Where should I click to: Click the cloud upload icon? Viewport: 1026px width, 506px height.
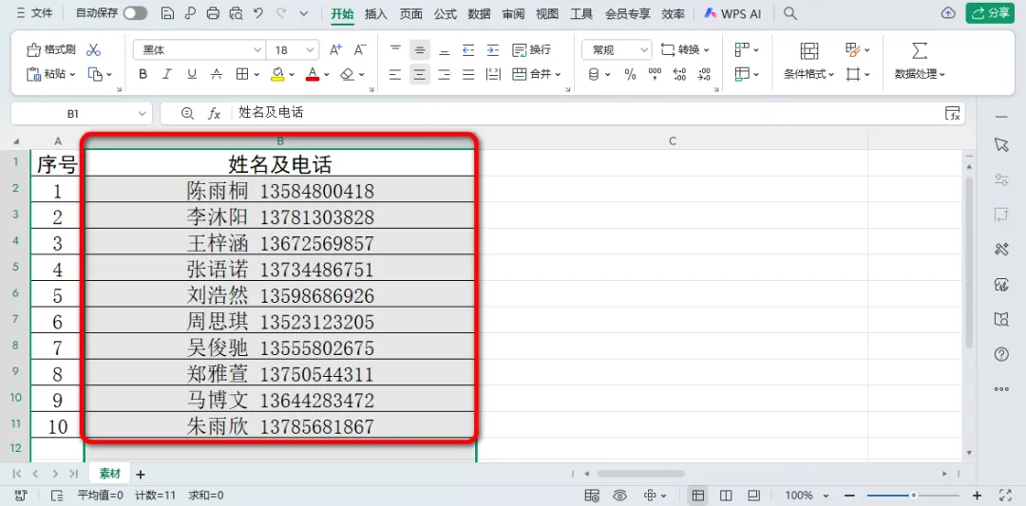click(947, 13)
